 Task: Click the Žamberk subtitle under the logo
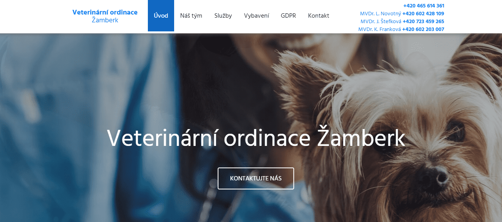tap(105, 20)
